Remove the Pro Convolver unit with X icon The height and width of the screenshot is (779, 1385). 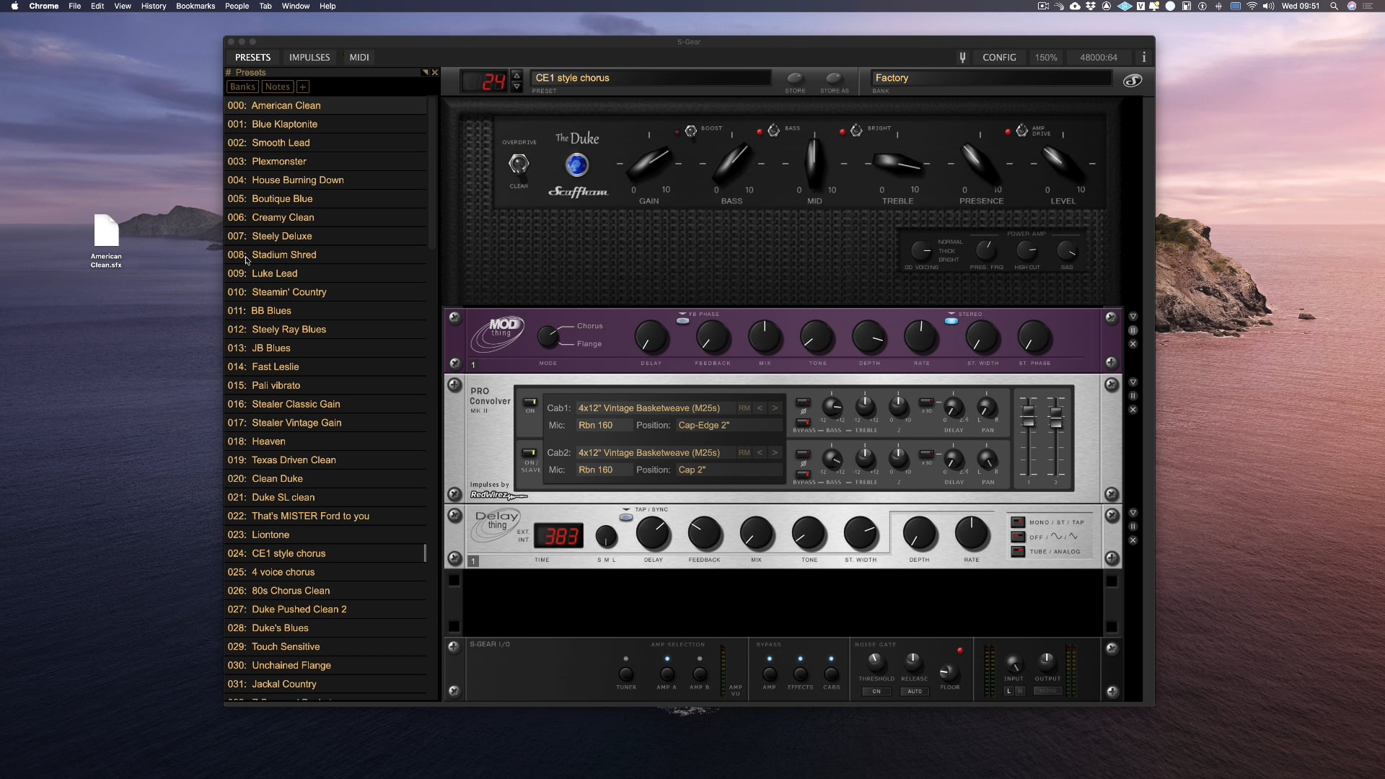tap(1133, 410)
